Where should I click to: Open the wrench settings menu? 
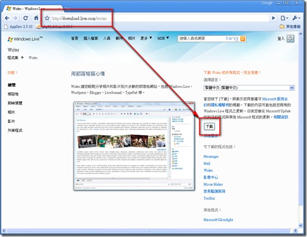tap(296, 18)
